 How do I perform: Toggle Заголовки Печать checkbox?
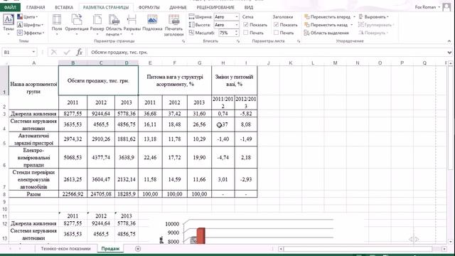coord(276,33)
